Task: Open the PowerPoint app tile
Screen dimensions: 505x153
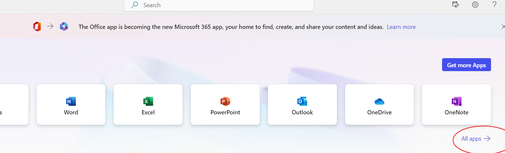Action: coord(225,104)
